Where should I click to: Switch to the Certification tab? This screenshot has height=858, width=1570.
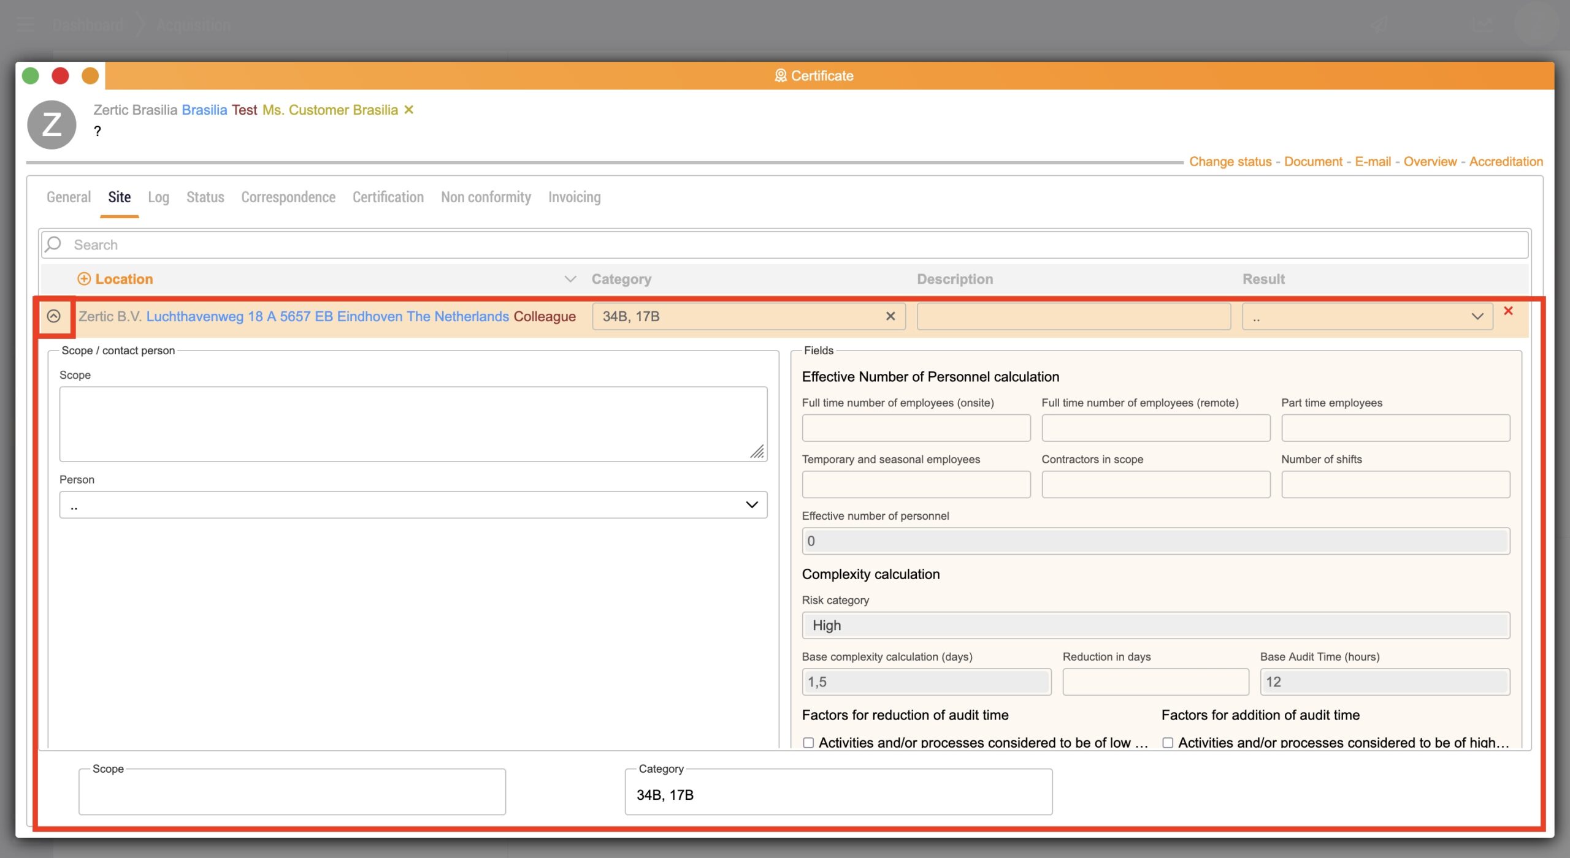[x=388, y=197]
